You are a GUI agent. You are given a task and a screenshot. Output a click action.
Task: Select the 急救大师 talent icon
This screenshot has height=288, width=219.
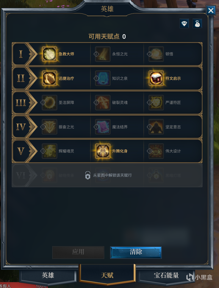50,54
